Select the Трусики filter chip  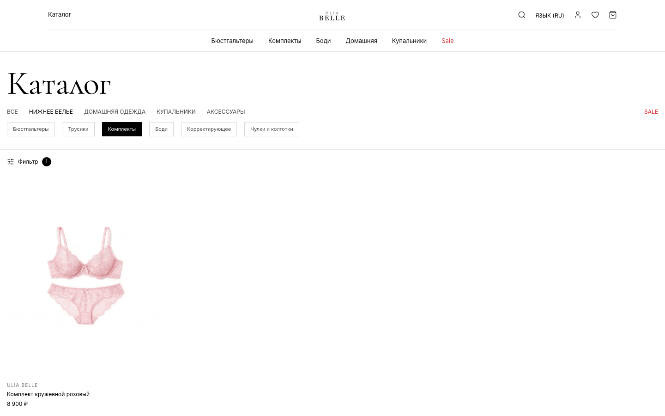coord(78,129)
